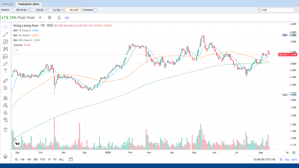The height and width of the screenshot is (168, 299).
Task: Toggle percent scale mode
Action: click(281, 160)
